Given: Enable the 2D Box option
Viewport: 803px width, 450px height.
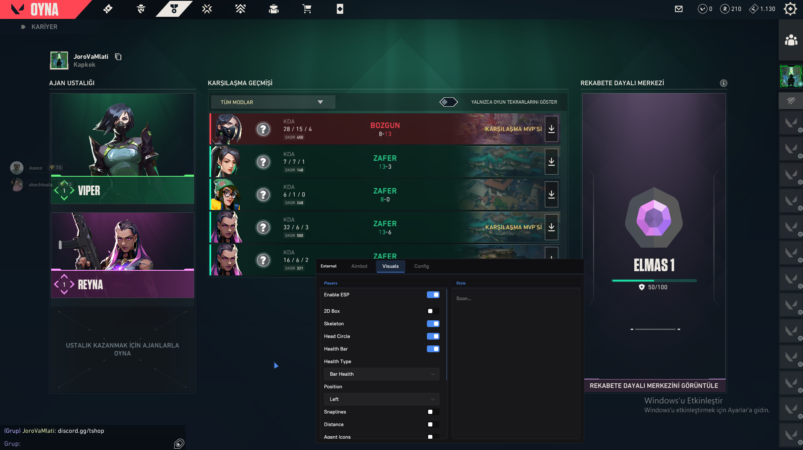Looking at the screenshot, I should [x=433, y=311].
